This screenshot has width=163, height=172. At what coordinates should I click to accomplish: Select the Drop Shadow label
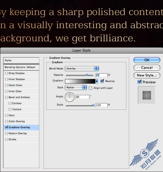point(17,73)
